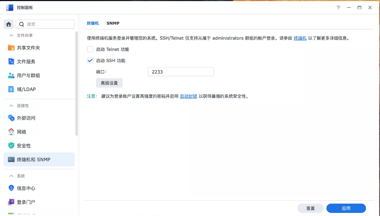Open the 自动封锁 link
Screen dimensions: 380x216
188,96
